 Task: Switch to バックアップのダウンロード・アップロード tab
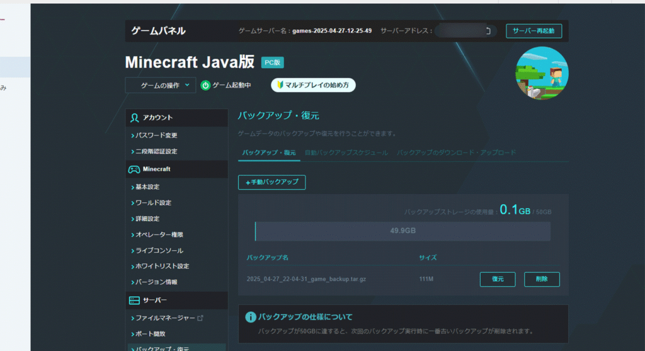456,152
